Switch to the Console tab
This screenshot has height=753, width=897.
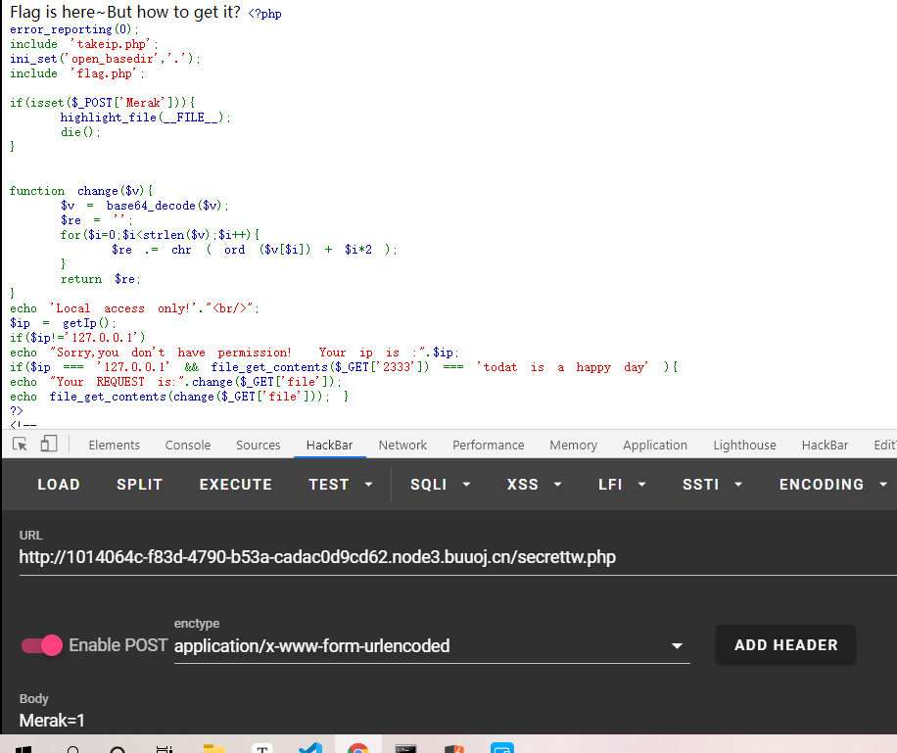(x=188, y=445)
